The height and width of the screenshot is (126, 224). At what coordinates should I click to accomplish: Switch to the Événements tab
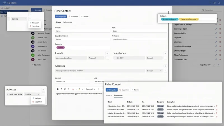[67, 22]
